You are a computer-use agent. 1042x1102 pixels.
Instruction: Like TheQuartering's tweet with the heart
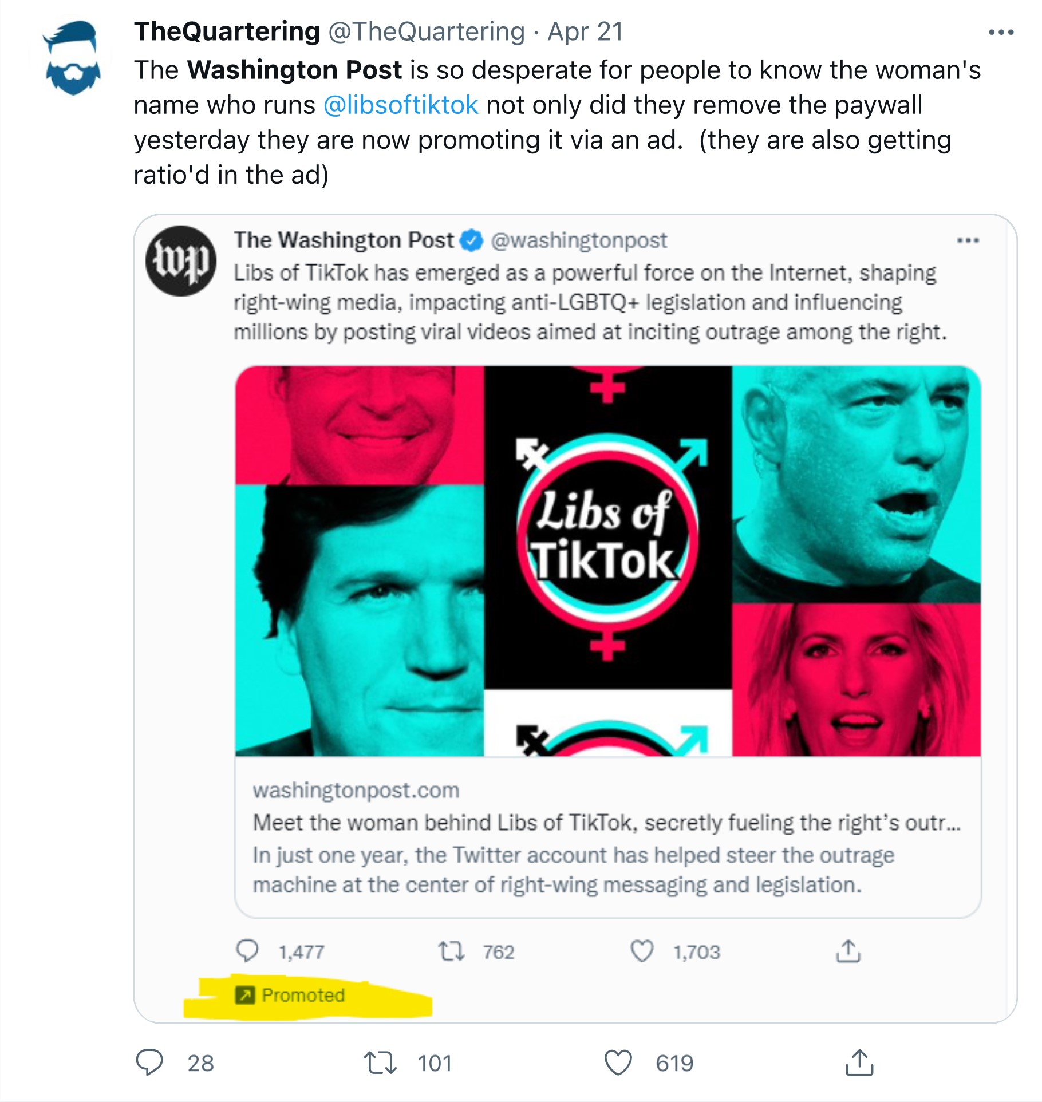tap(618, 1062)
